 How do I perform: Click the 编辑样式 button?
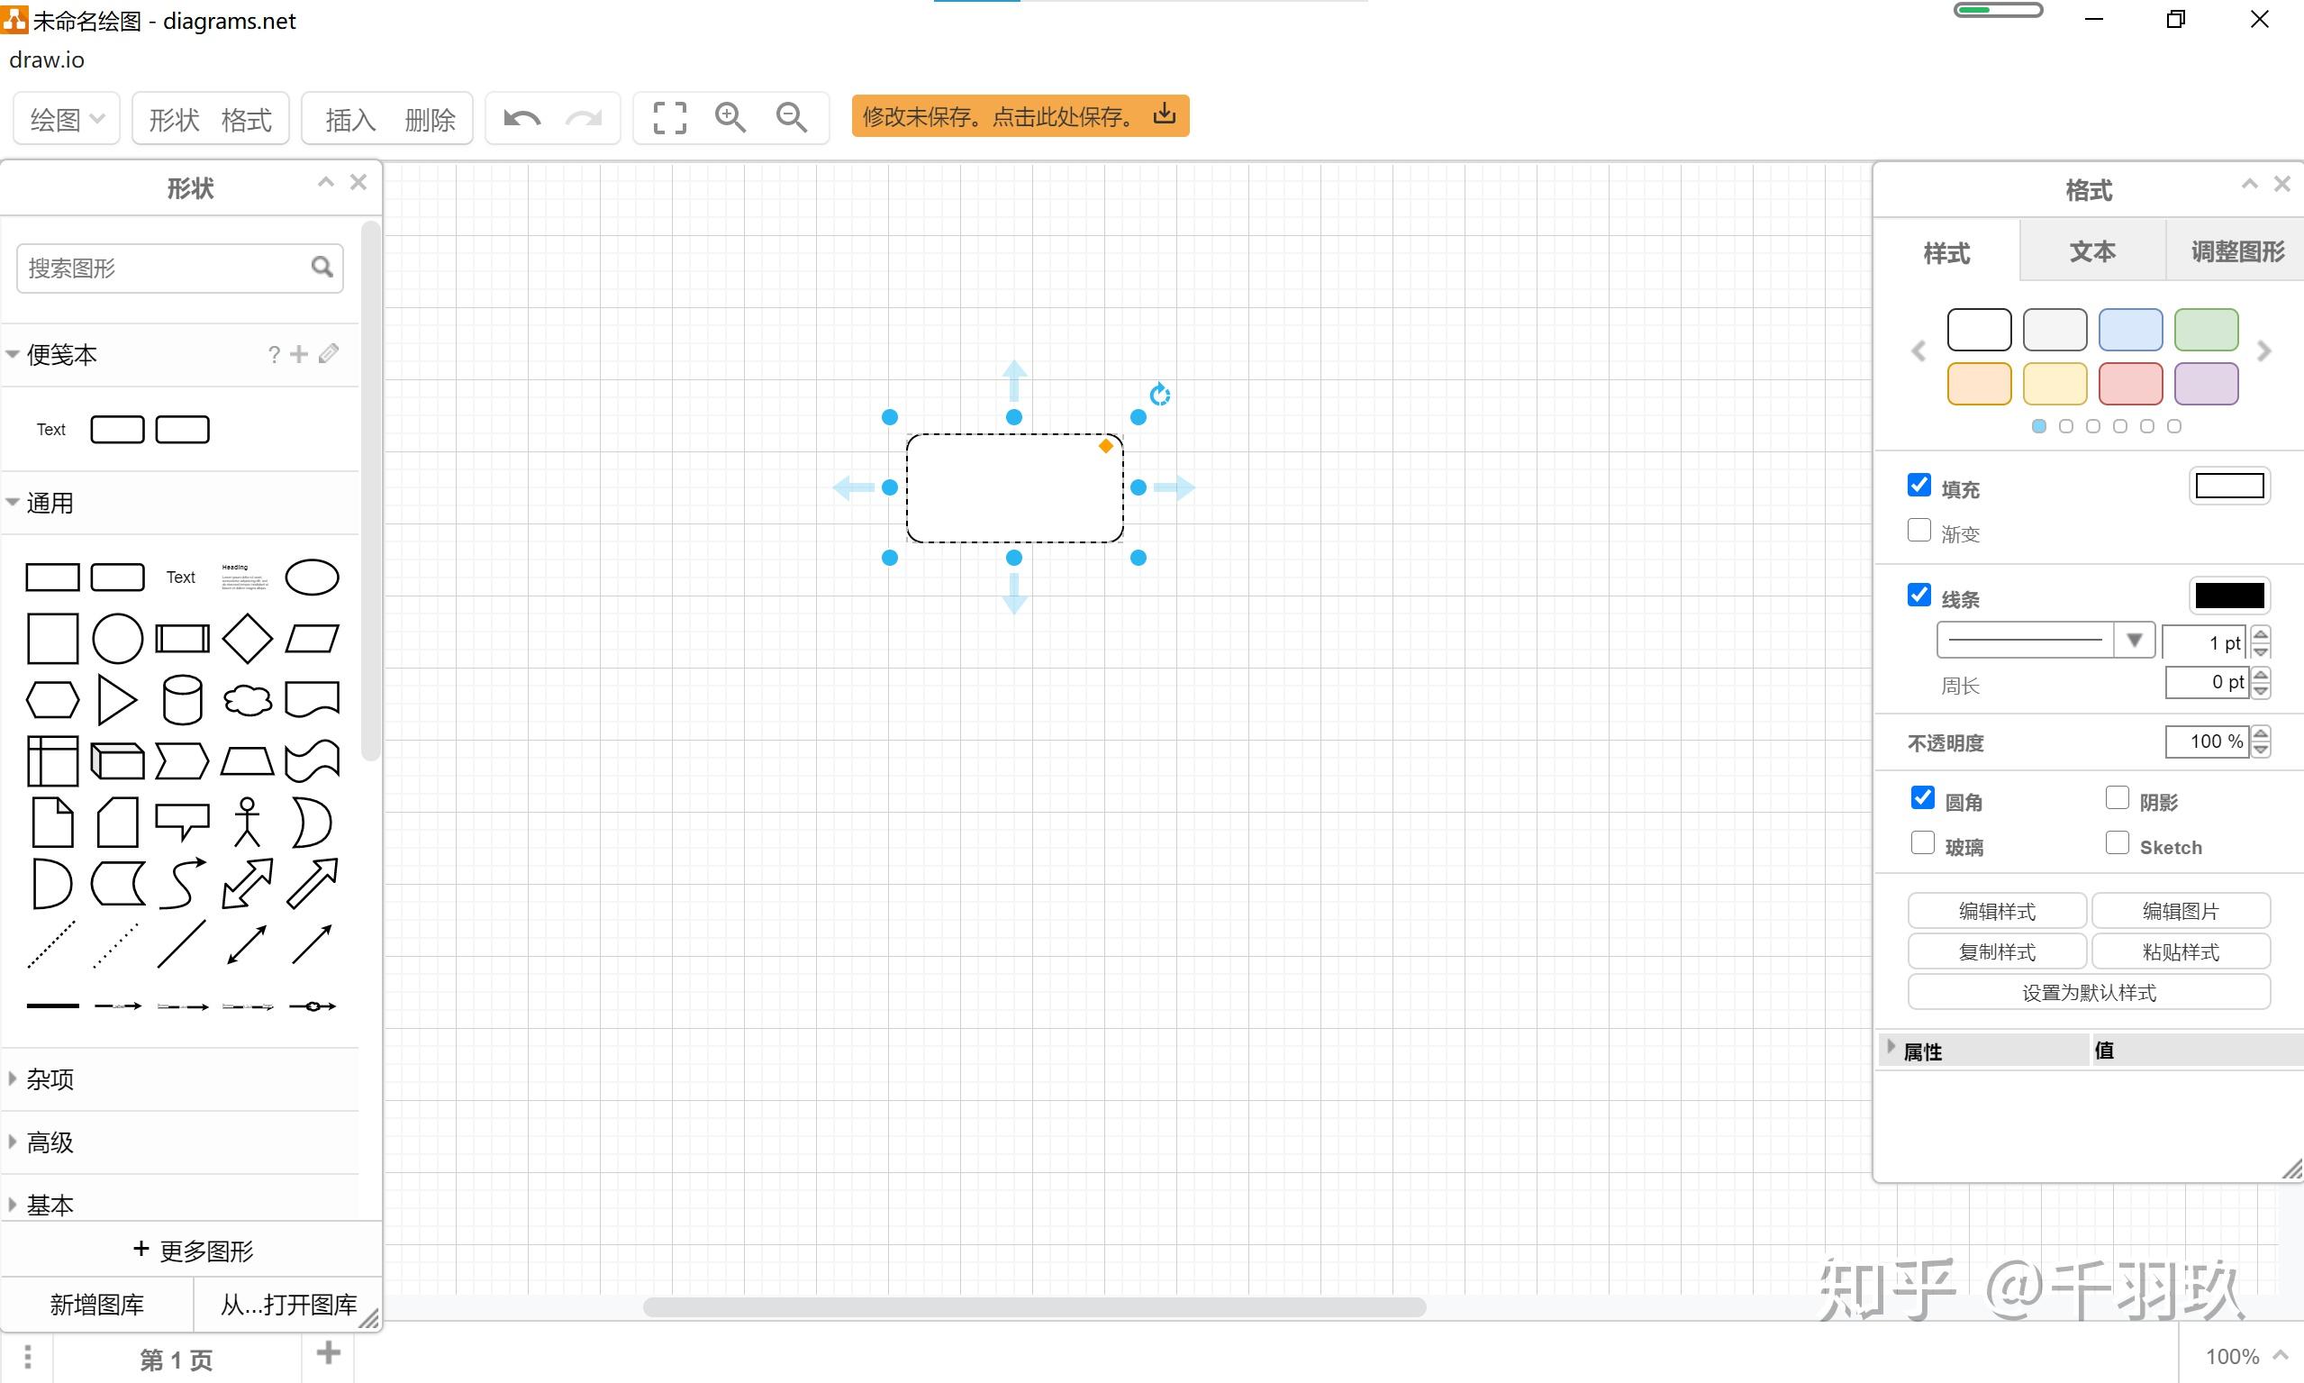click(x=1997, y=911)
